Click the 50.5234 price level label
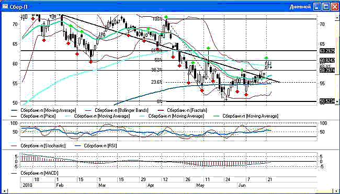This screenshot has width=340, height=194. pos(327,101)
